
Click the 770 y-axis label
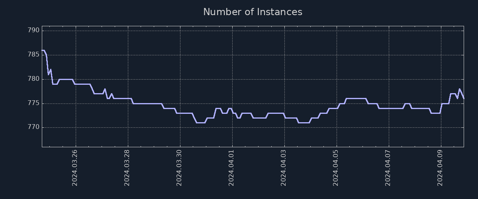[x=34, y=128]
